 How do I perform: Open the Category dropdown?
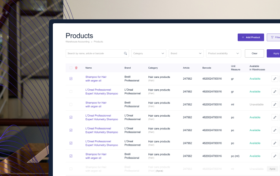(x=149, y=53)
